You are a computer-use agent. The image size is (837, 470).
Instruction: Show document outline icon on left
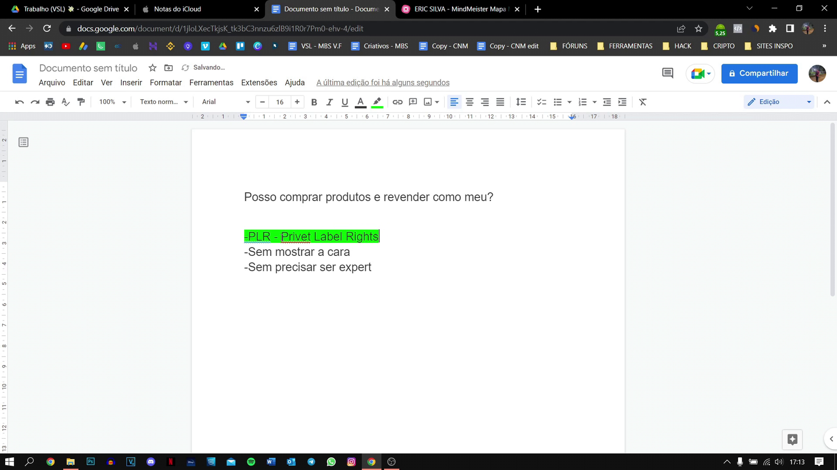[24, 142]
